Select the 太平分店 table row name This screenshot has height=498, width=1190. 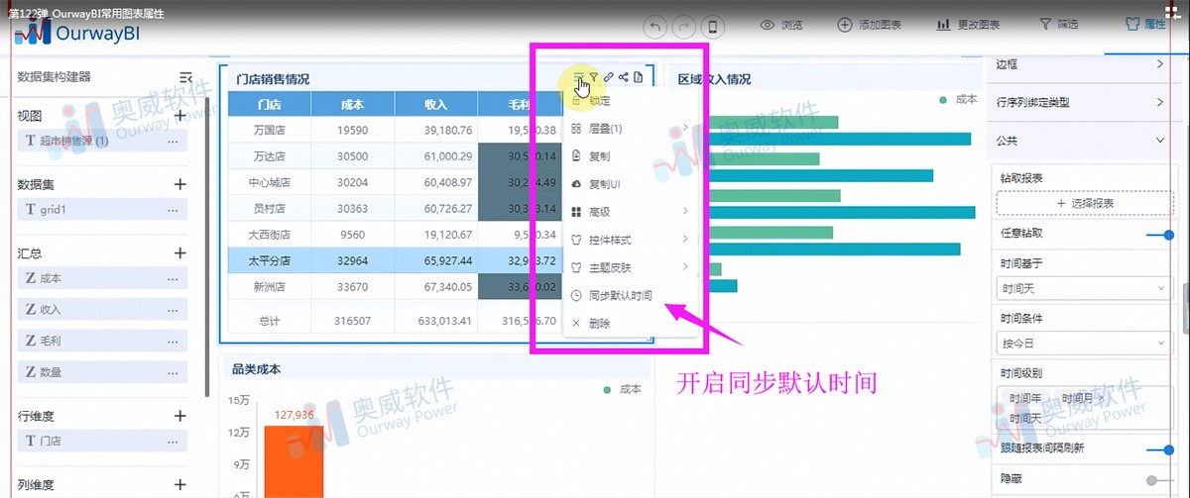tap(269, 262)
